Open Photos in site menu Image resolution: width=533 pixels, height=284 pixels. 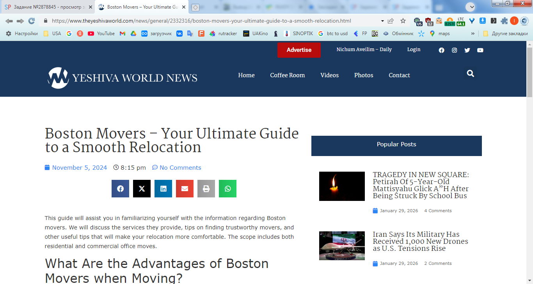pyautogui.click(x=364, y=75)
